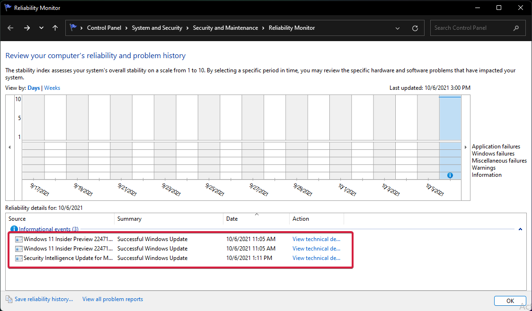This screenshot has width=532, height=311.
Task: Expand address bar history dropdown
Action: click(x=398, y=28)
